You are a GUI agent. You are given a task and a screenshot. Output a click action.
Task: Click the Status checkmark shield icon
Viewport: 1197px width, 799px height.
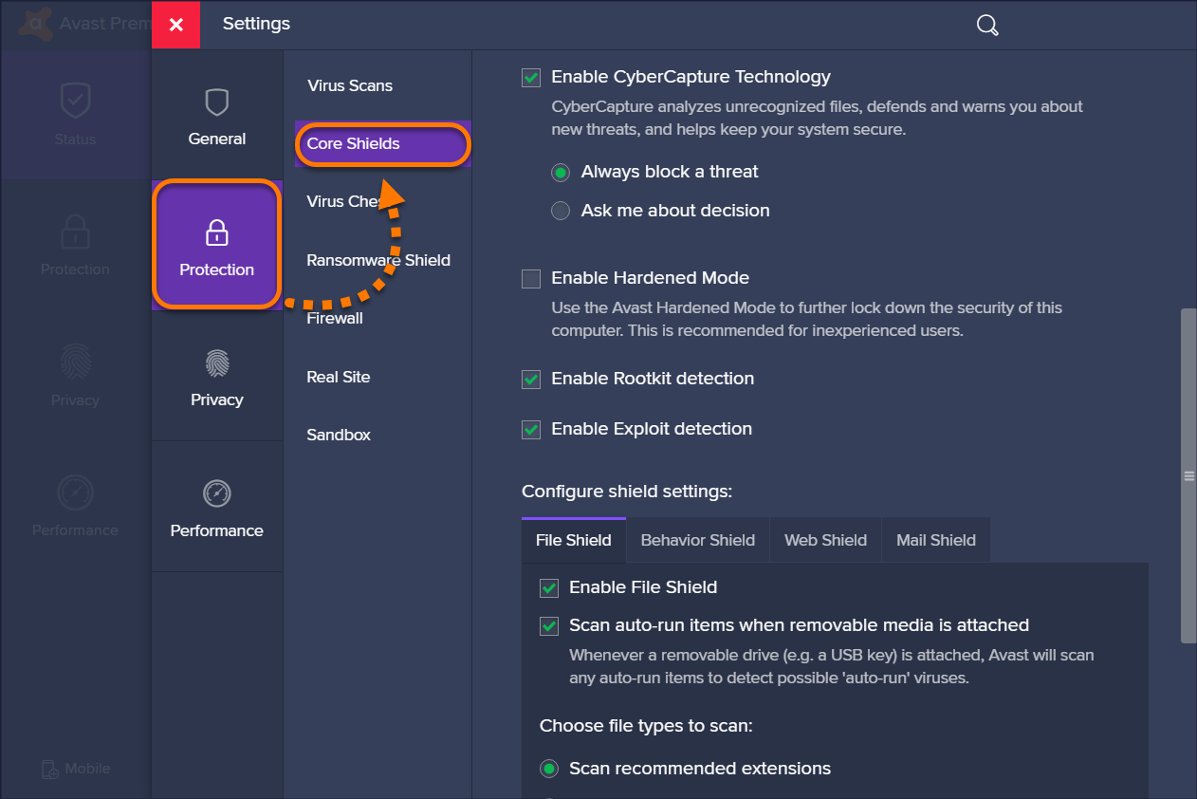(x=75, y=101)
